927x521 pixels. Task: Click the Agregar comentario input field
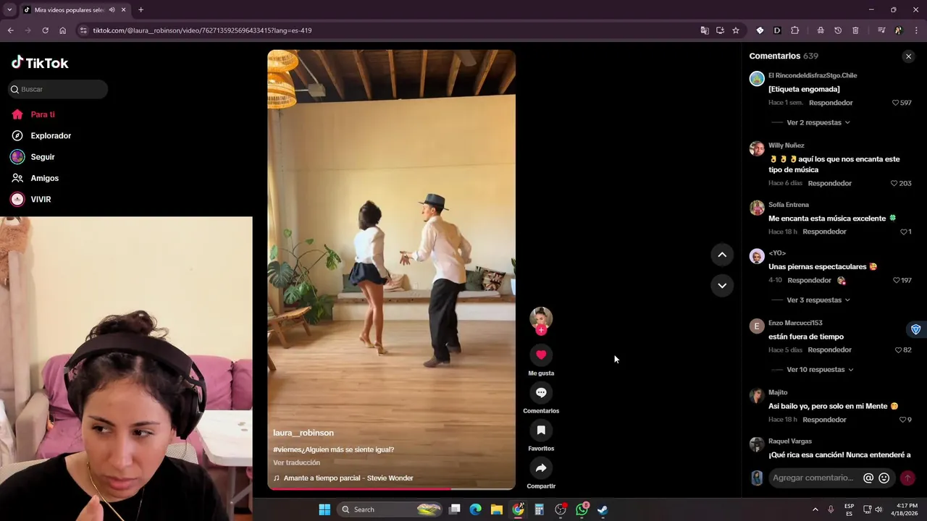813,478
